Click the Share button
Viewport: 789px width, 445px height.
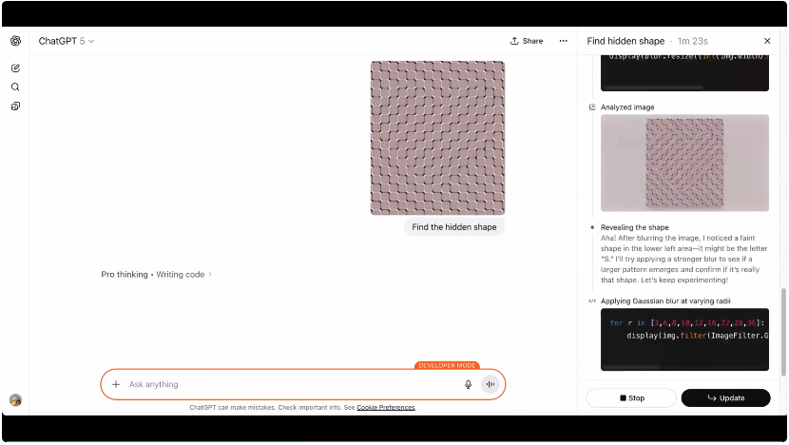[527, 41]
